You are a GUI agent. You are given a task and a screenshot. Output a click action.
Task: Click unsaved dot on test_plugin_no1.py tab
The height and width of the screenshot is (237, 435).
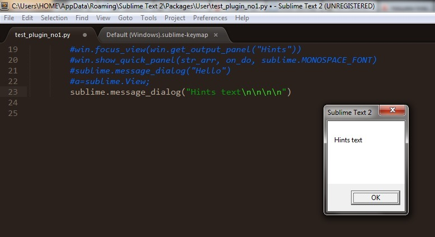click(x=85, y=35)
